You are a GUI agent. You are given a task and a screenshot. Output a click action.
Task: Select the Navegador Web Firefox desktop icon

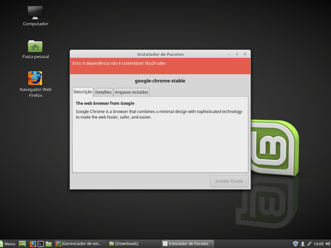coord(35,84)
